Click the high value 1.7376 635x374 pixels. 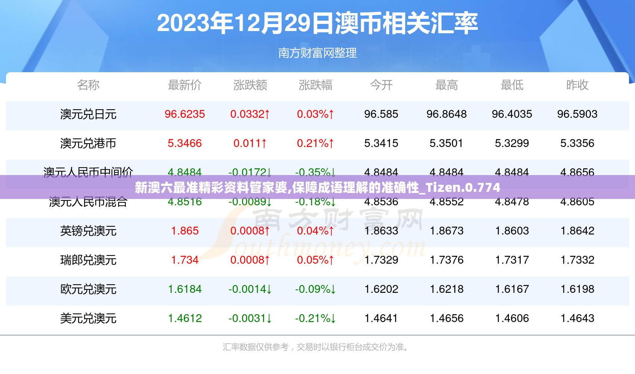(447, 260)
